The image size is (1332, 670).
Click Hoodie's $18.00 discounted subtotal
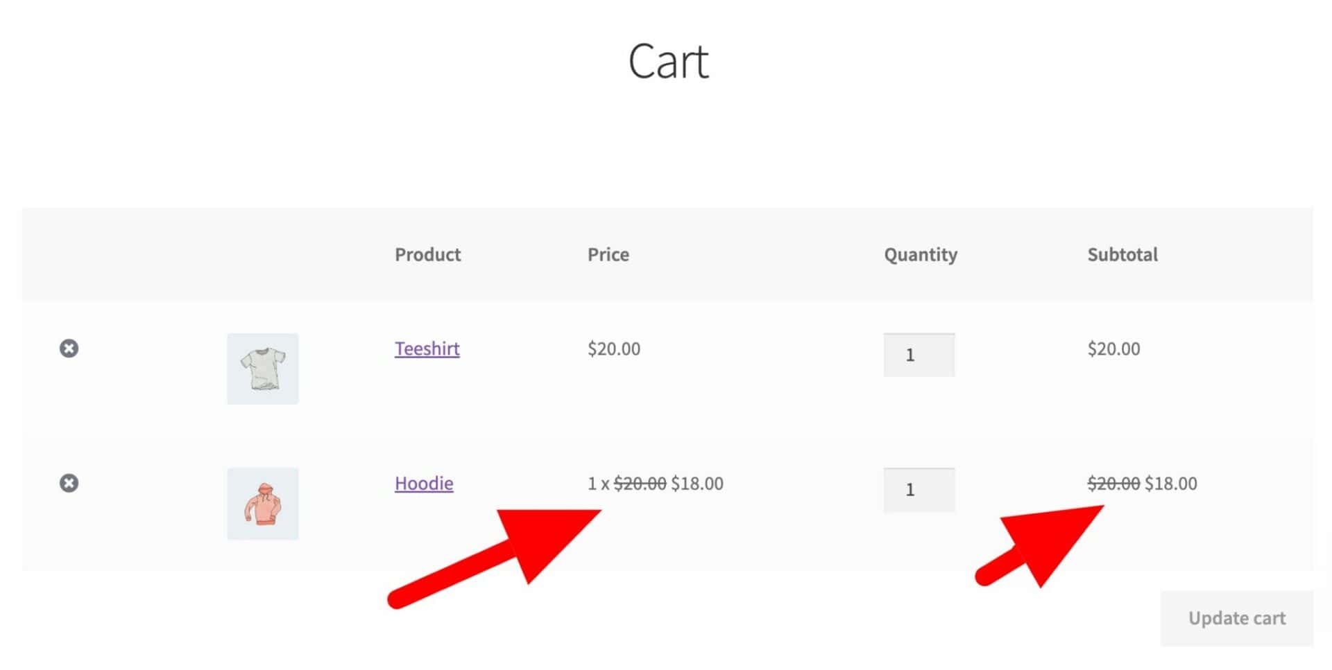click(1171, 483)
